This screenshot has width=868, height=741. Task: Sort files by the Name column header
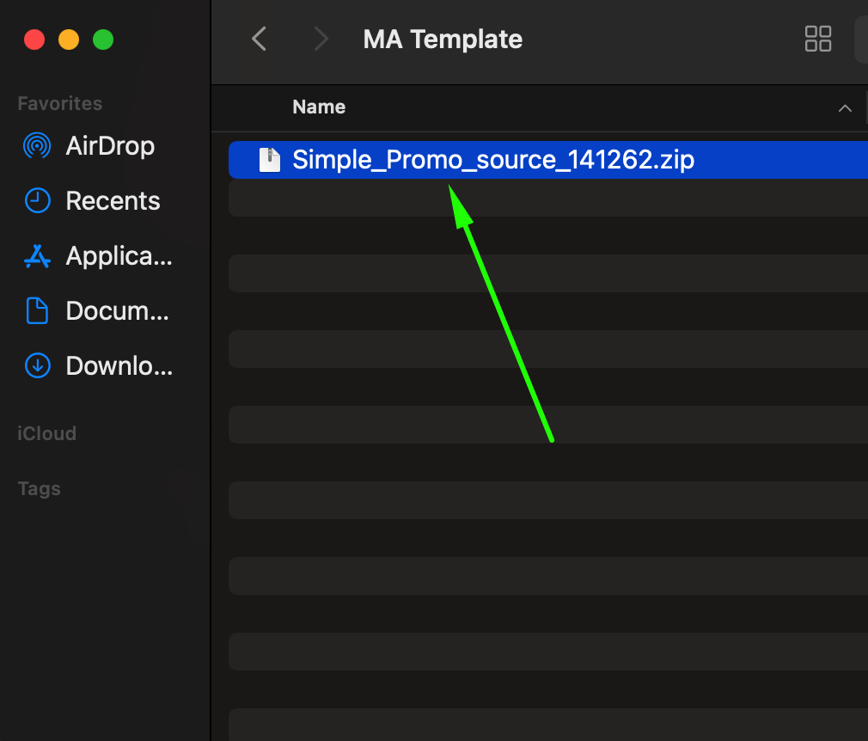tap(319, 107)
